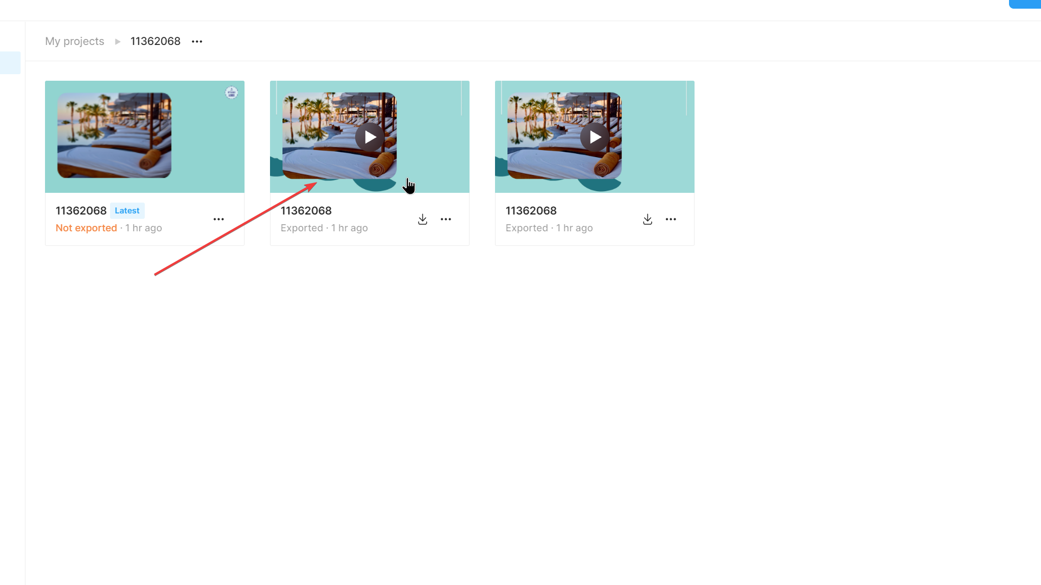This screenshot has height=585, width=1041.
Task: Play the middle exported video
Action: click(x=370, y=137)
